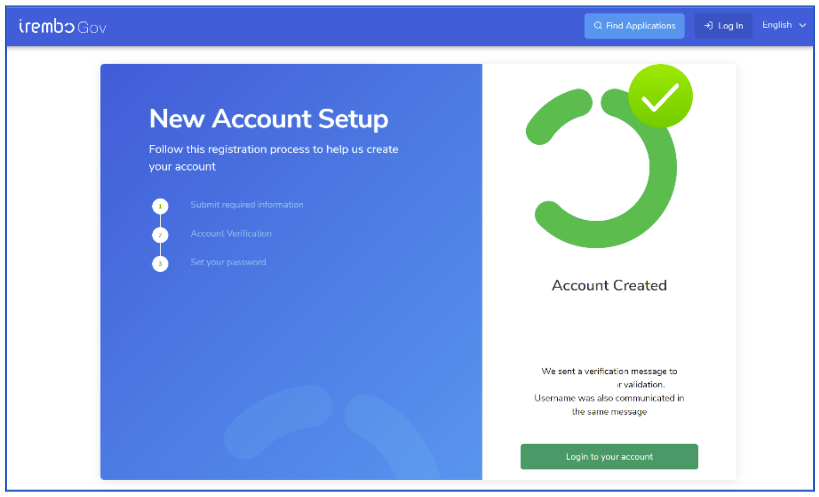Screen dimensions: 819x497
Task: Click the login arrow icon beside Log In
Action: click(x=708, y=25)
